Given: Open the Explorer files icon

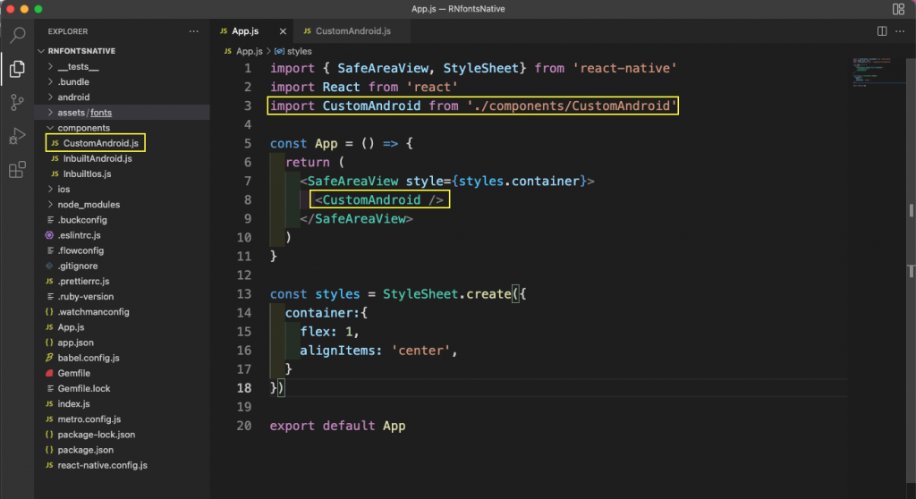Looking at the screenshot, I should click(x=18, y=69).
